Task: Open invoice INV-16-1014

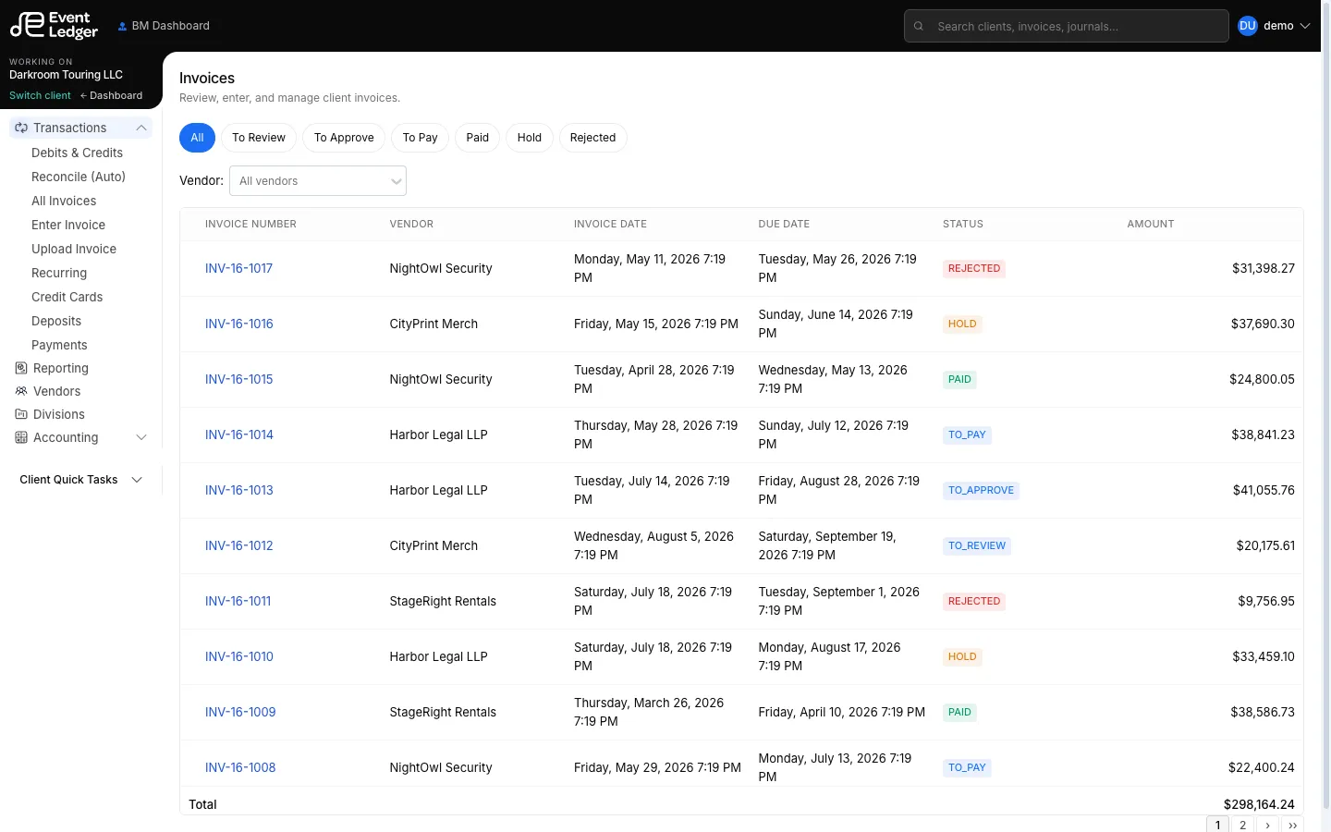Action: tap(239, 434)
